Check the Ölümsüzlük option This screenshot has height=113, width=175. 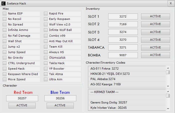coord(46,58)
